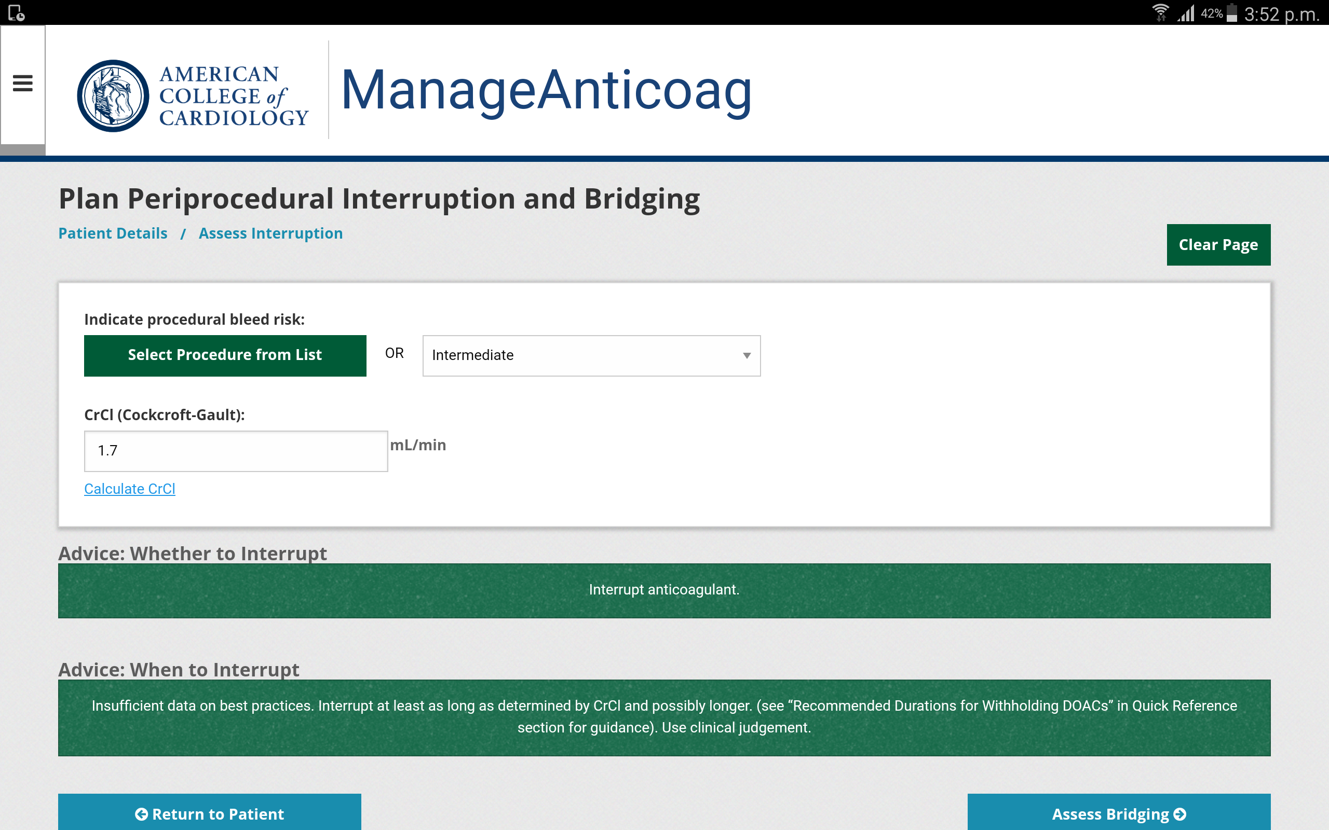The image size is (1329, 830).
Task: Tap the device notification icon in status bar
Action: (x=16, y=12)
